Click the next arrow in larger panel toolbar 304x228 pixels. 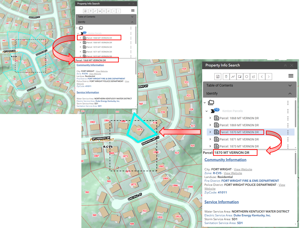(269, 76)
